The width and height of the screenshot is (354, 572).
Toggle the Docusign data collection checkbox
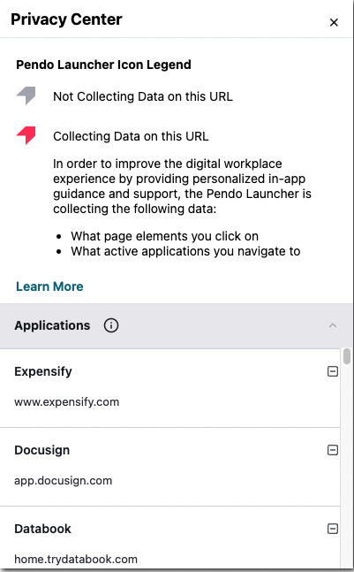333,450
